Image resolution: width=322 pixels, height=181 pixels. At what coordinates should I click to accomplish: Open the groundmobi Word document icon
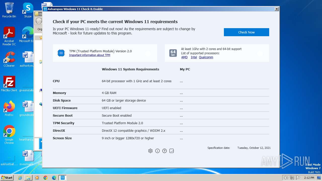(x=27, y=109)
